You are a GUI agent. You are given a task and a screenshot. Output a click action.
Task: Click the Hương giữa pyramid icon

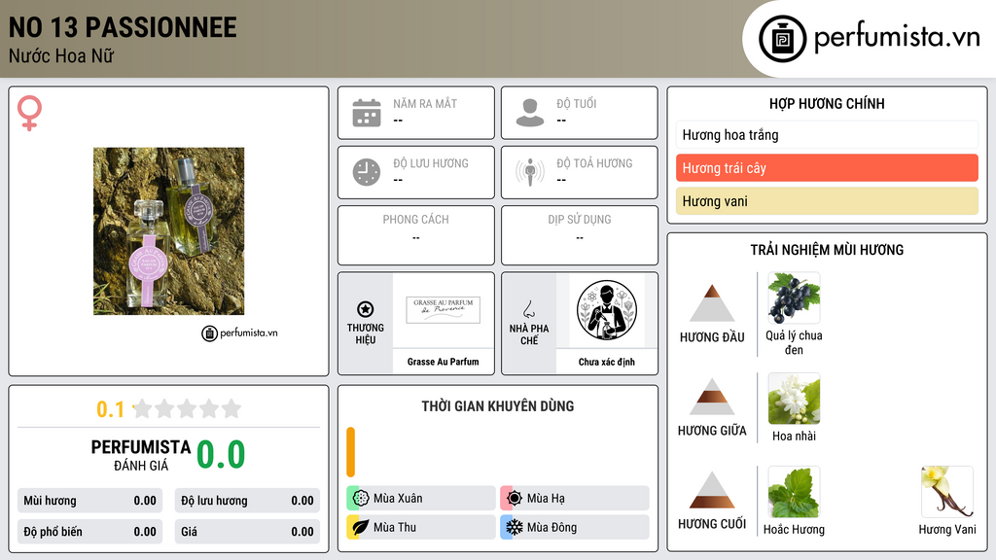[712, 397]
